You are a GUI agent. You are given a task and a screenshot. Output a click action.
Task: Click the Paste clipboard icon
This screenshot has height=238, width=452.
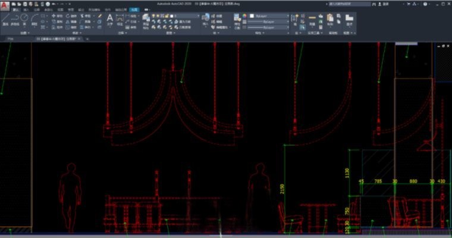(x=331, y=20)
